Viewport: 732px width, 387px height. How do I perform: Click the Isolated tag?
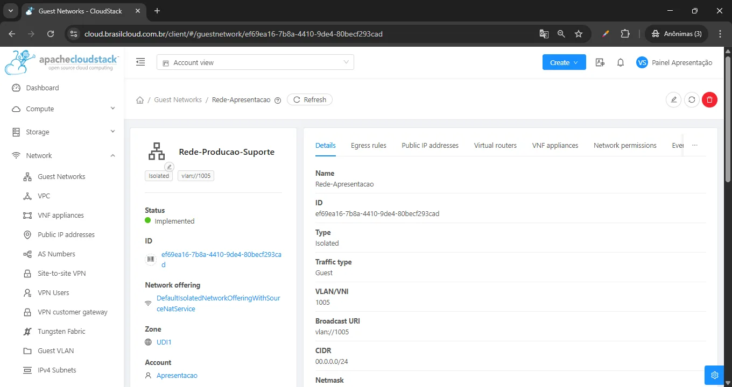tap(159, 176)
